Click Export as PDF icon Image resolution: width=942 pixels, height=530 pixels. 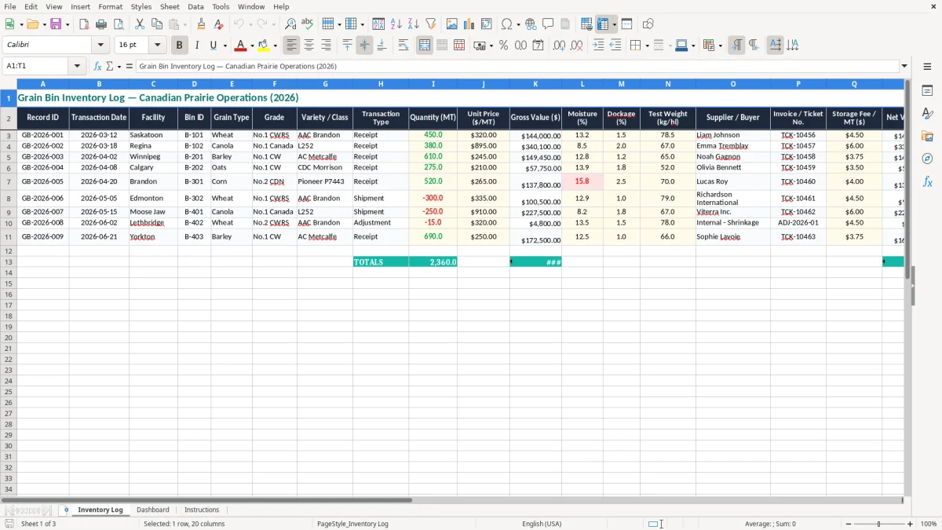pos(84,24)
